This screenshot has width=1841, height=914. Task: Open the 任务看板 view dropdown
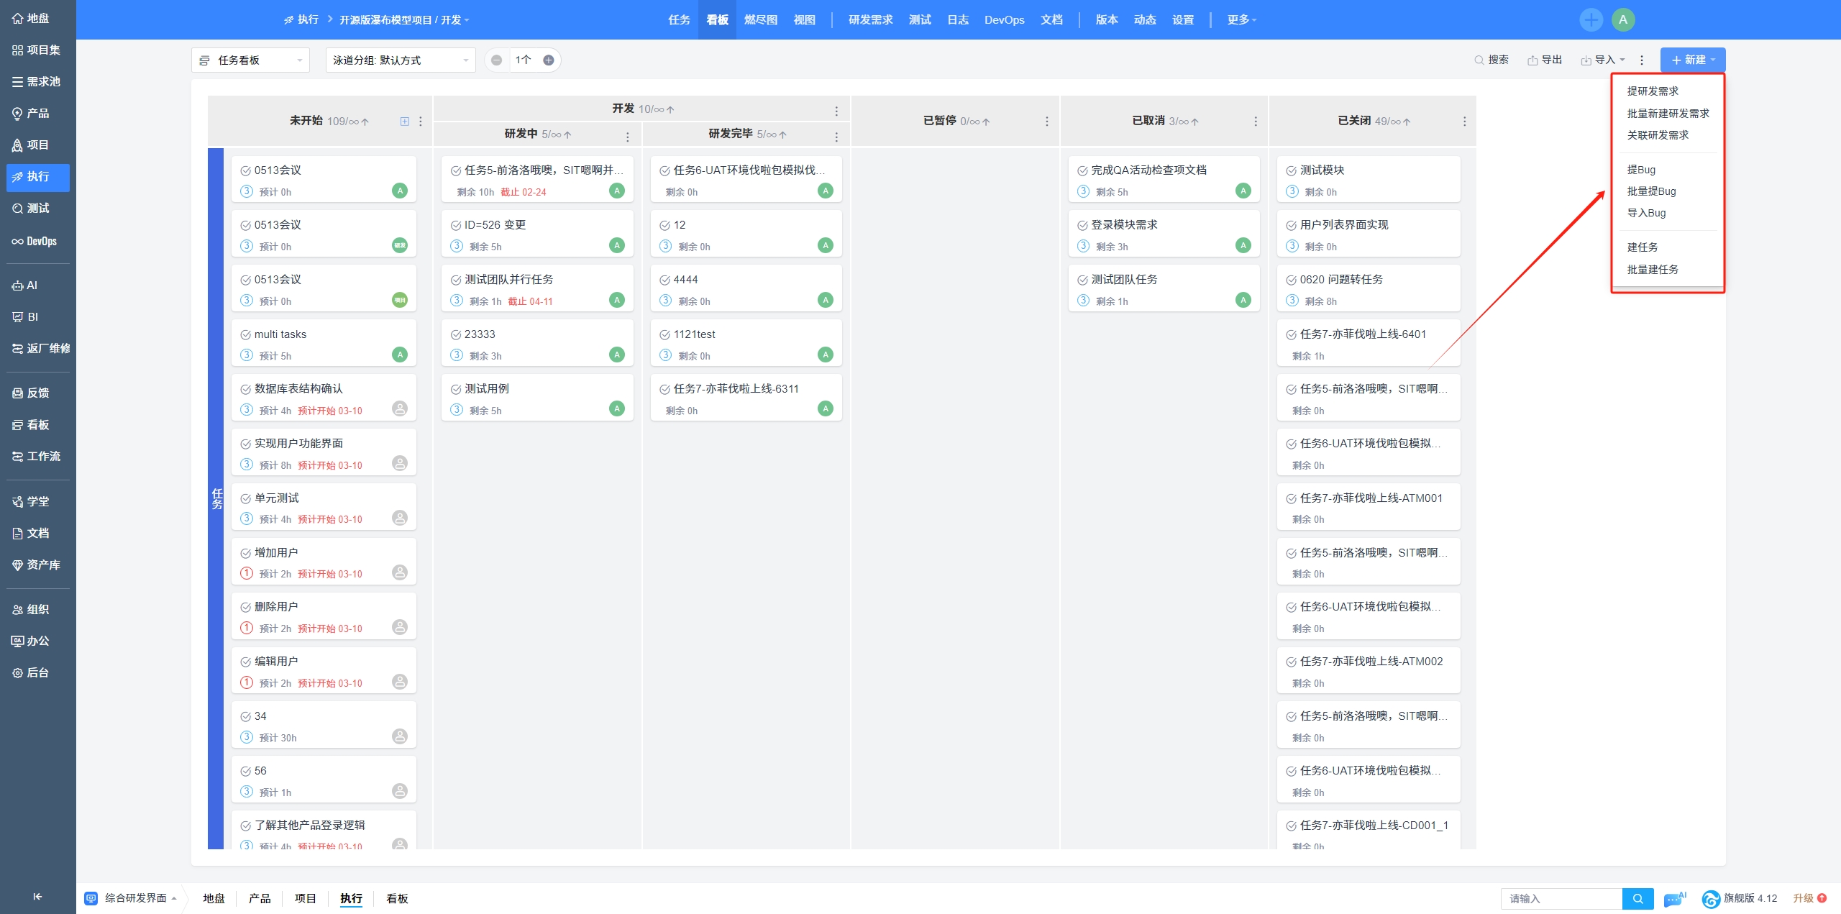tap(250, 60)
